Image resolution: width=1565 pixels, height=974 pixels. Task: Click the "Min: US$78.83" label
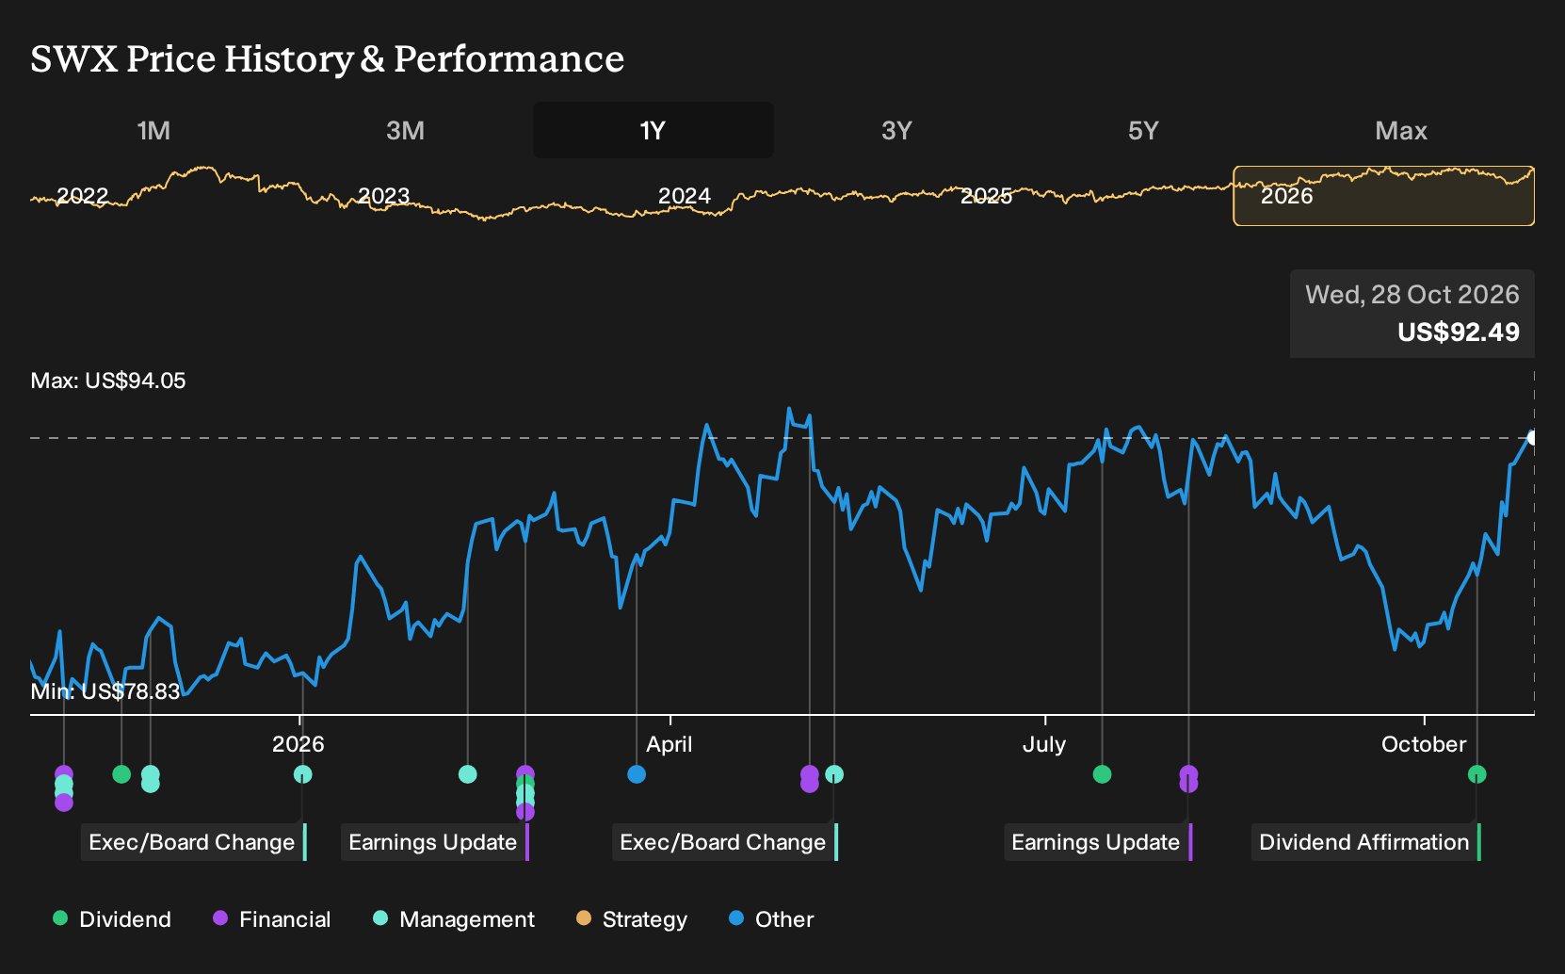pos(105,691)
